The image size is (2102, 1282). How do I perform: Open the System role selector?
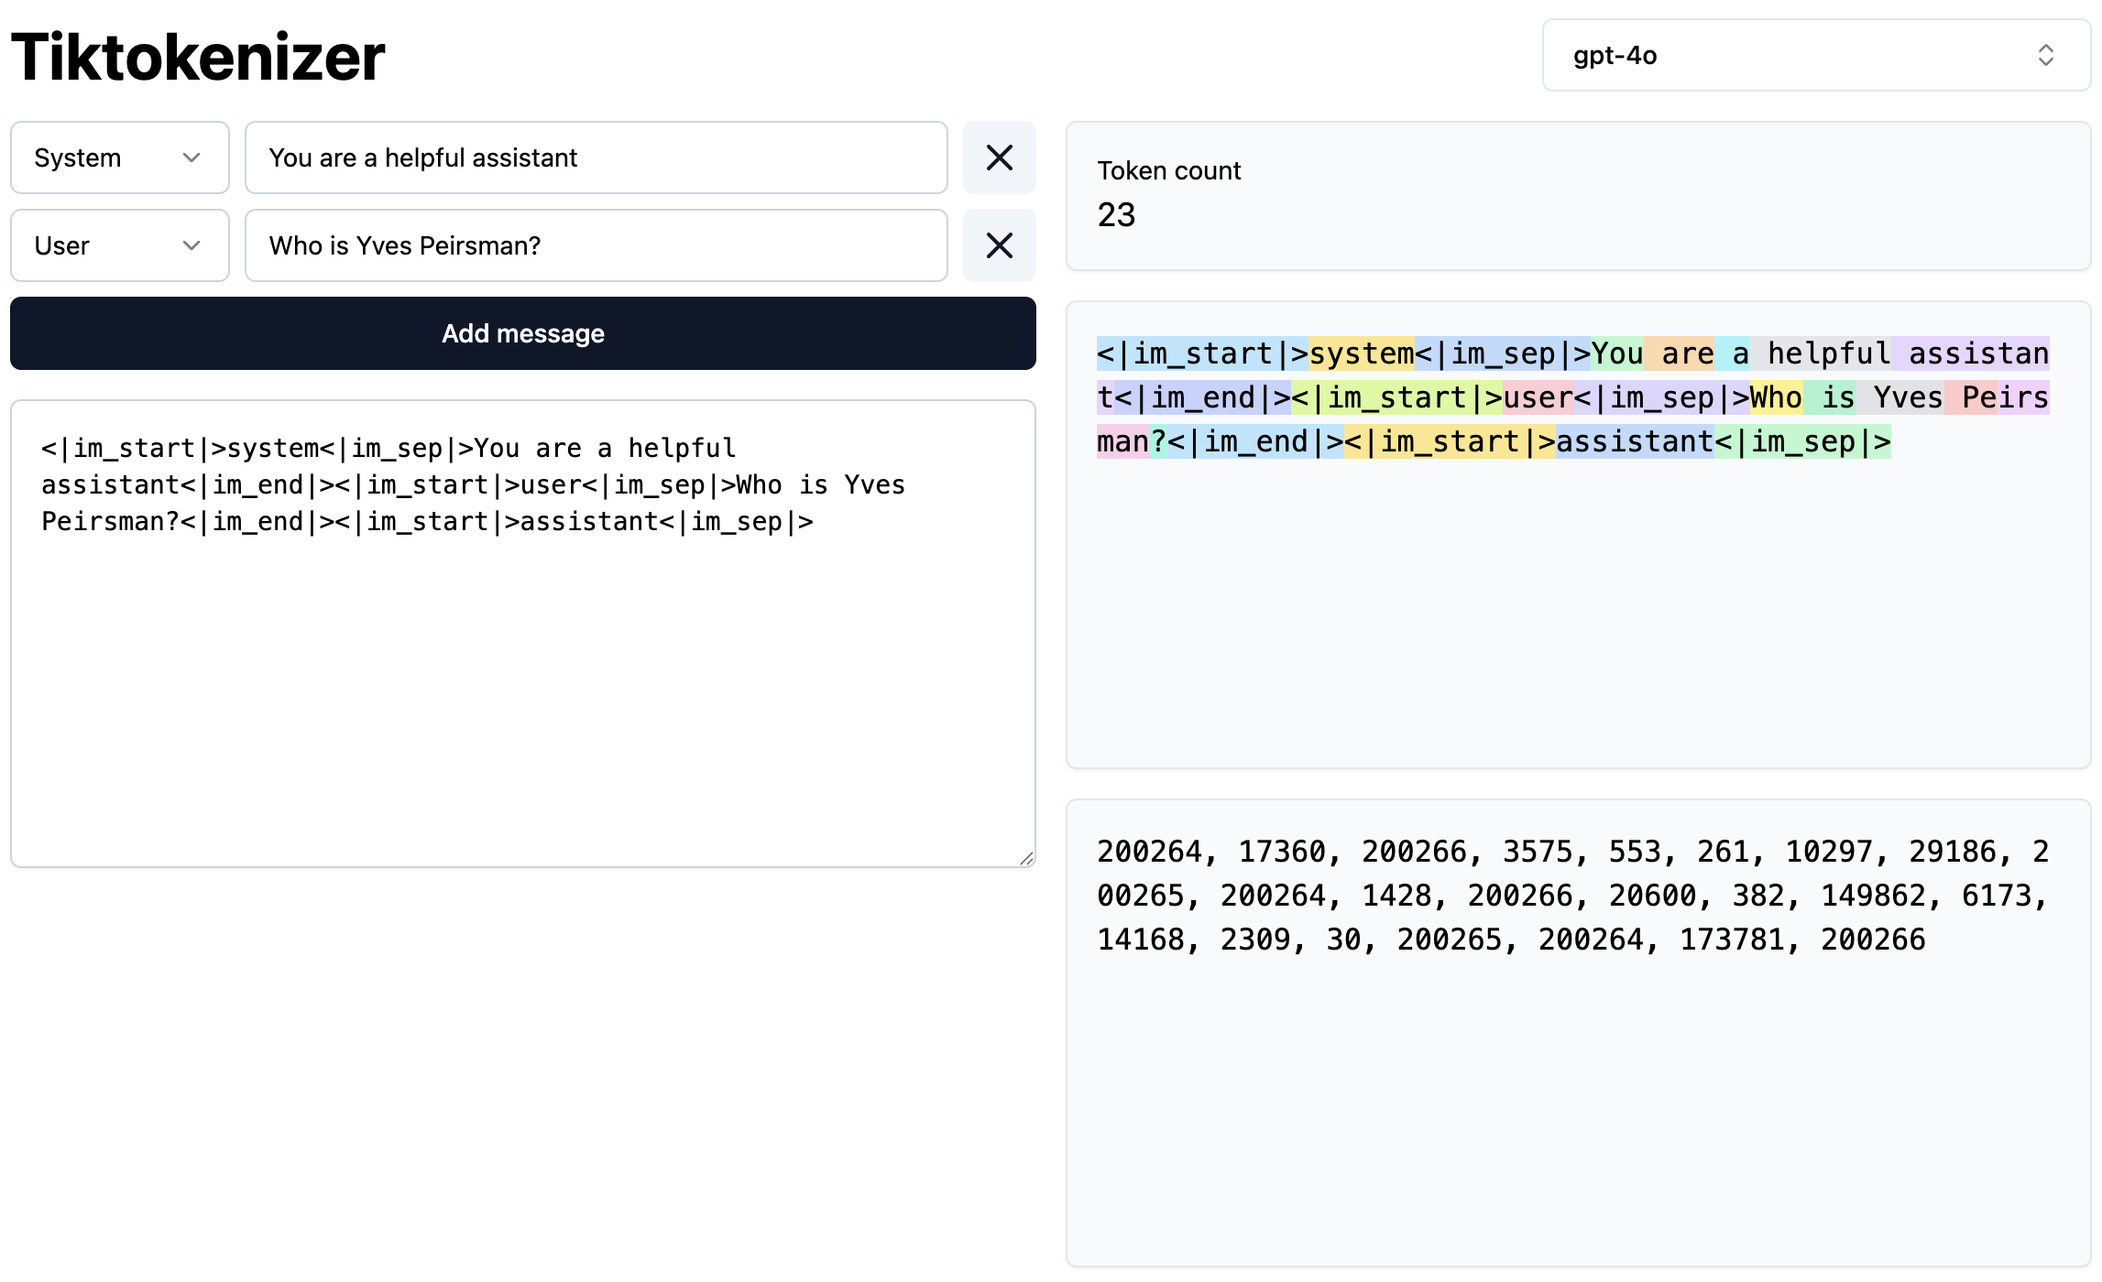[119, 158]
